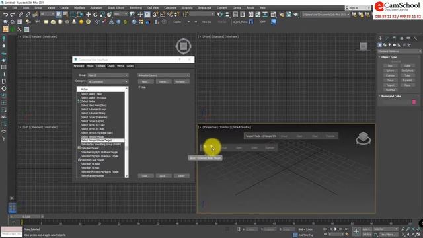423x238 pixels.
Task: Click the Save... button in Customize dialog
Action: pyautogui.click(x=163, y=176)
